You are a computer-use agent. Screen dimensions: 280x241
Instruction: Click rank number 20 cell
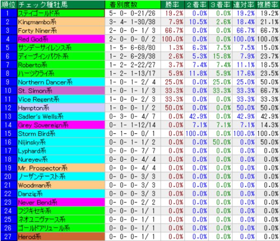(9, 177)
